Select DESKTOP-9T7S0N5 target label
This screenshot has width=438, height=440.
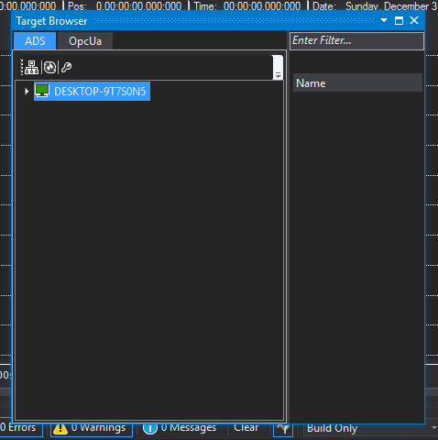click(100, 92)
